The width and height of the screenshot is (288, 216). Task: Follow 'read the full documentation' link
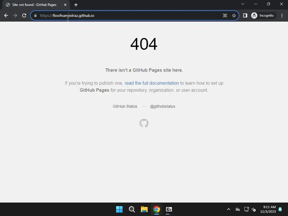tap(152, 83)
